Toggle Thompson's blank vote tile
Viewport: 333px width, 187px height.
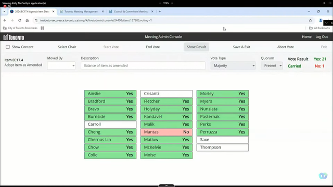(x=223, y=148)
